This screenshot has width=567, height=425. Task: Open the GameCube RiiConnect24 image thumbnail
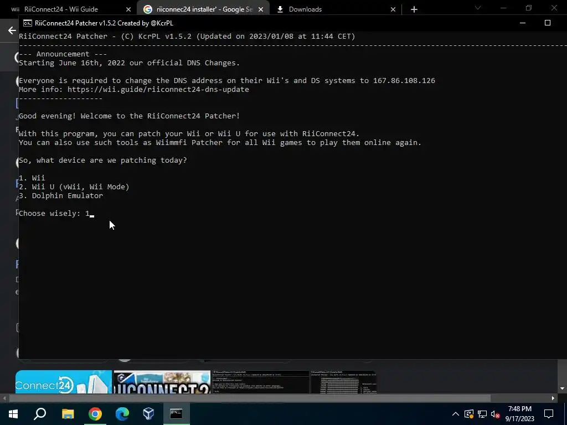pos(162,382)
